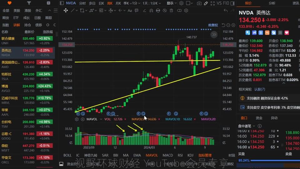Select the move/pan crosshair drawing tool
The width and height of the screenshot is (300, 169).
click(x=66, y=11)
